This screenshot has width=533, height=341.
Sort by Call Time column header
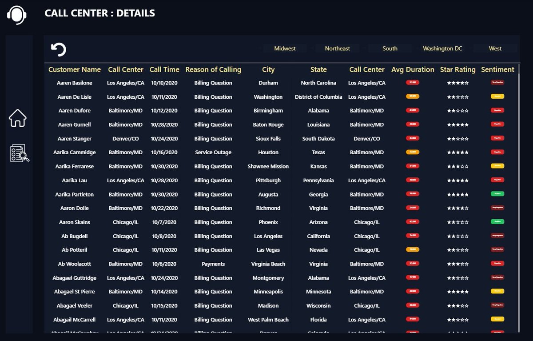(x=164, y=70)
